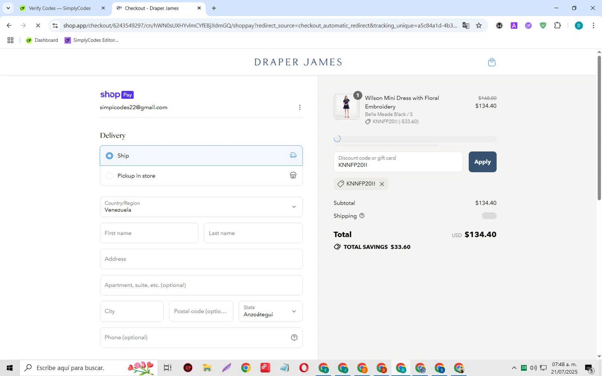Viewport: 602px width, 376px height.
Task: Click the storefront icon in Pickup in store
Action: [x=293, y=175]
